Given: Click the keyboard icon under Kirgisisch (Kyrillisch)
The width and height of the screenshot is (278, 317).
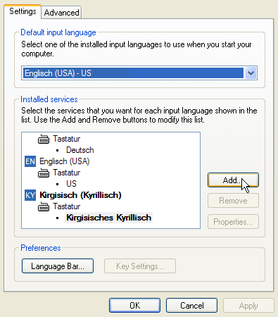Looking at the screenshot, I should (44, 206).
